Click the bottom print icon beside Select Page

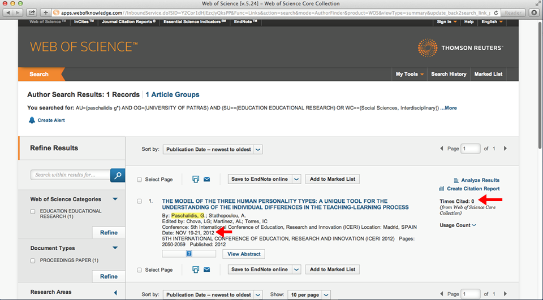pyautogui.click(x=196, y=269)
